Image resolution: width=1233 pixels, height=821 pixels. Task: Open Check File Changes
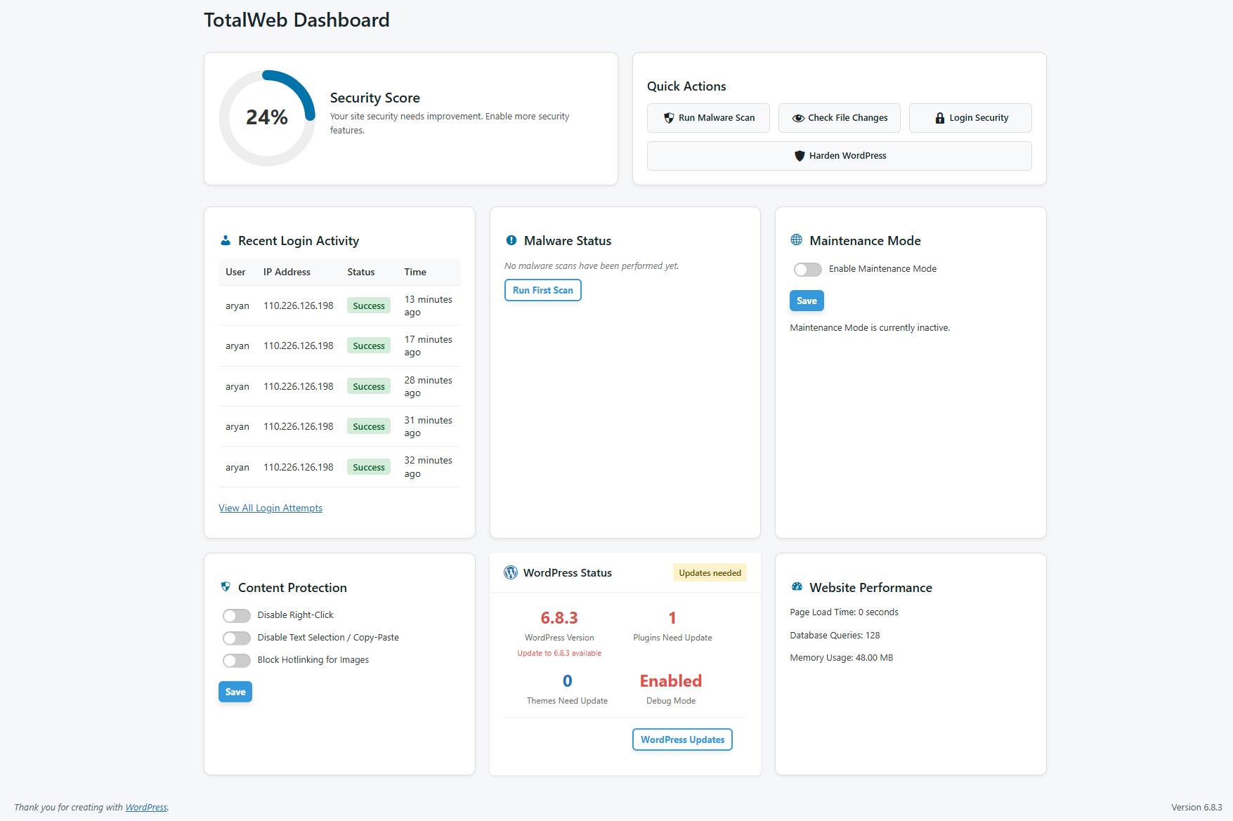tap(840, 118)
